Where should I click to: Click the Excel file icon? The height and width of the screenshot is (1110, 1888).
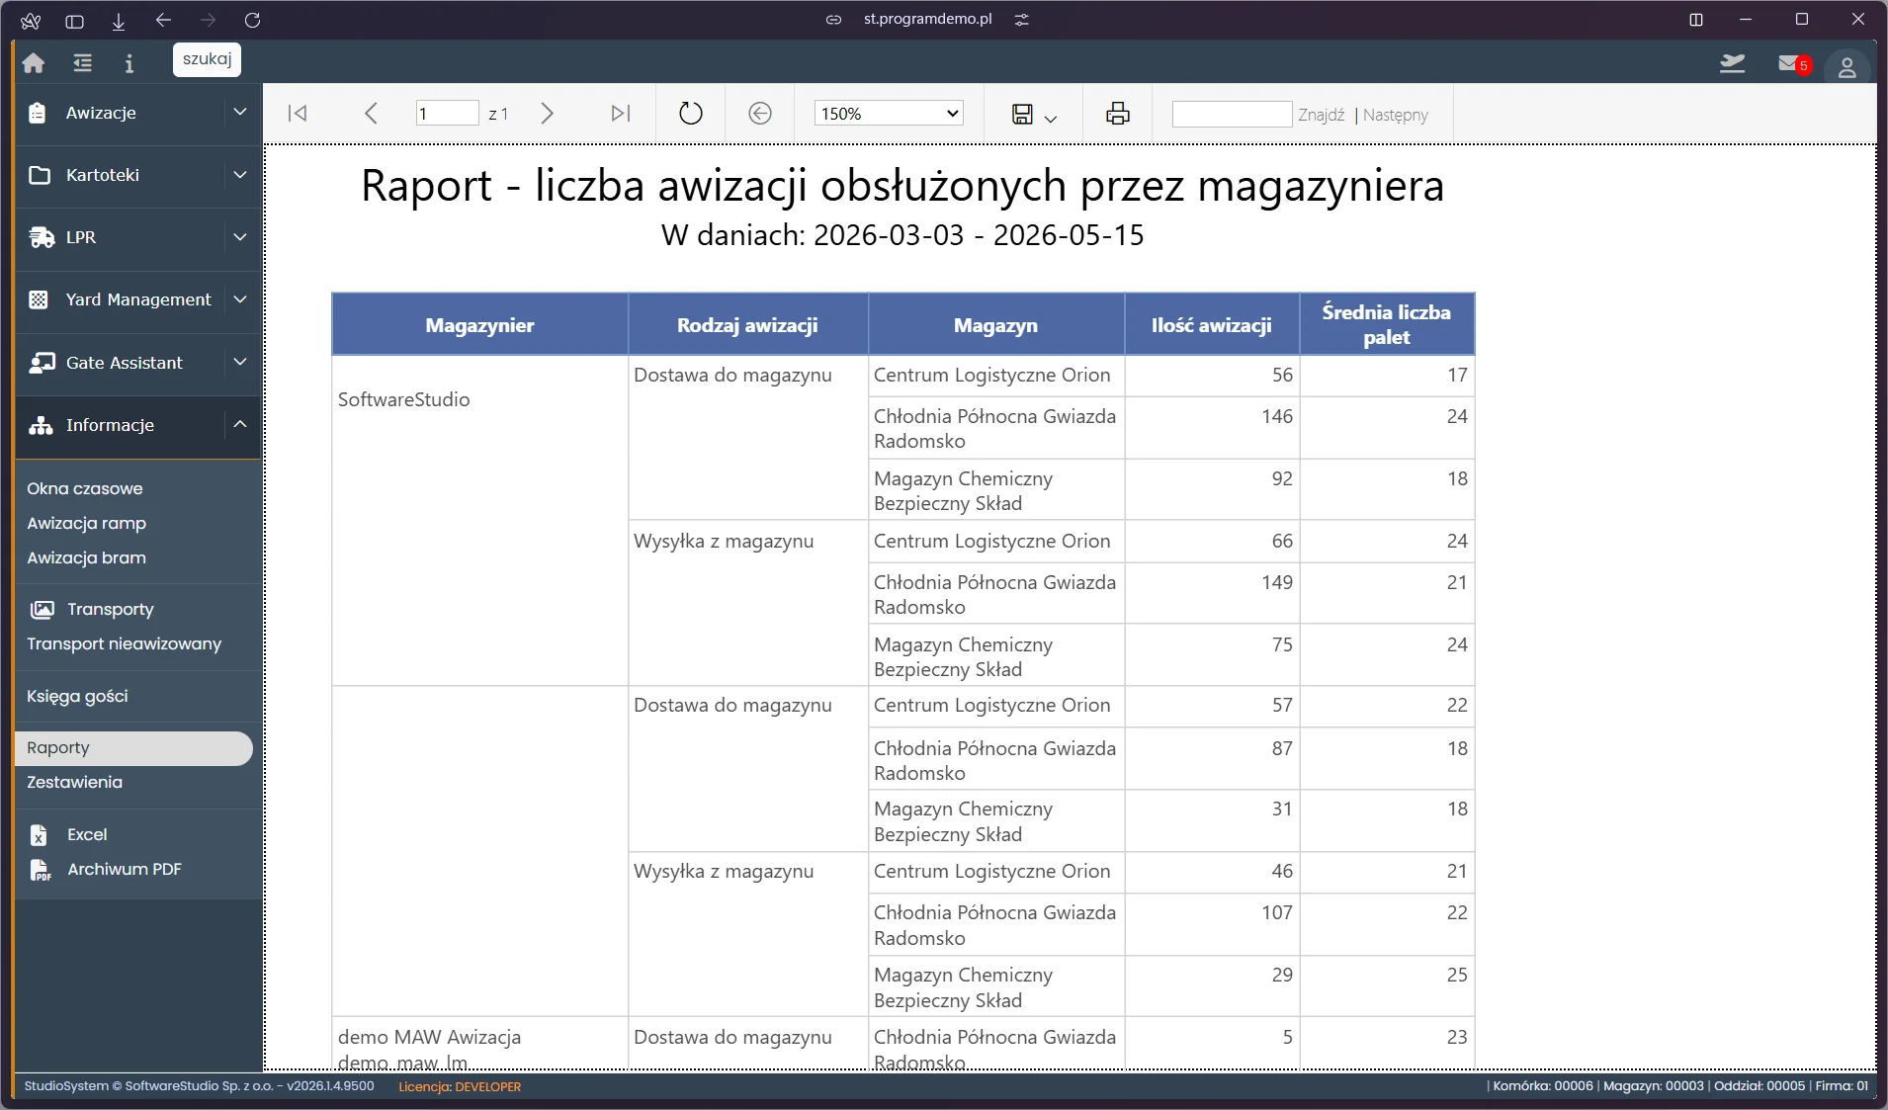pyautogui.click(x=39, y=835)
